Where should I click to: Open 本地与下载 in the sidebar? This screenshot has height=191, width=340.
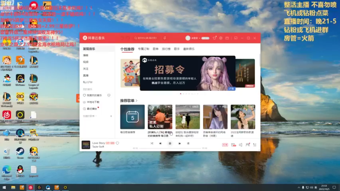pos(91,102)
